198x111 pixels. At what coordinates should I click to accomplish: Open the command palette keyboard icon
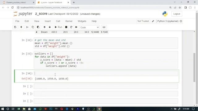[x=104, y=27]
